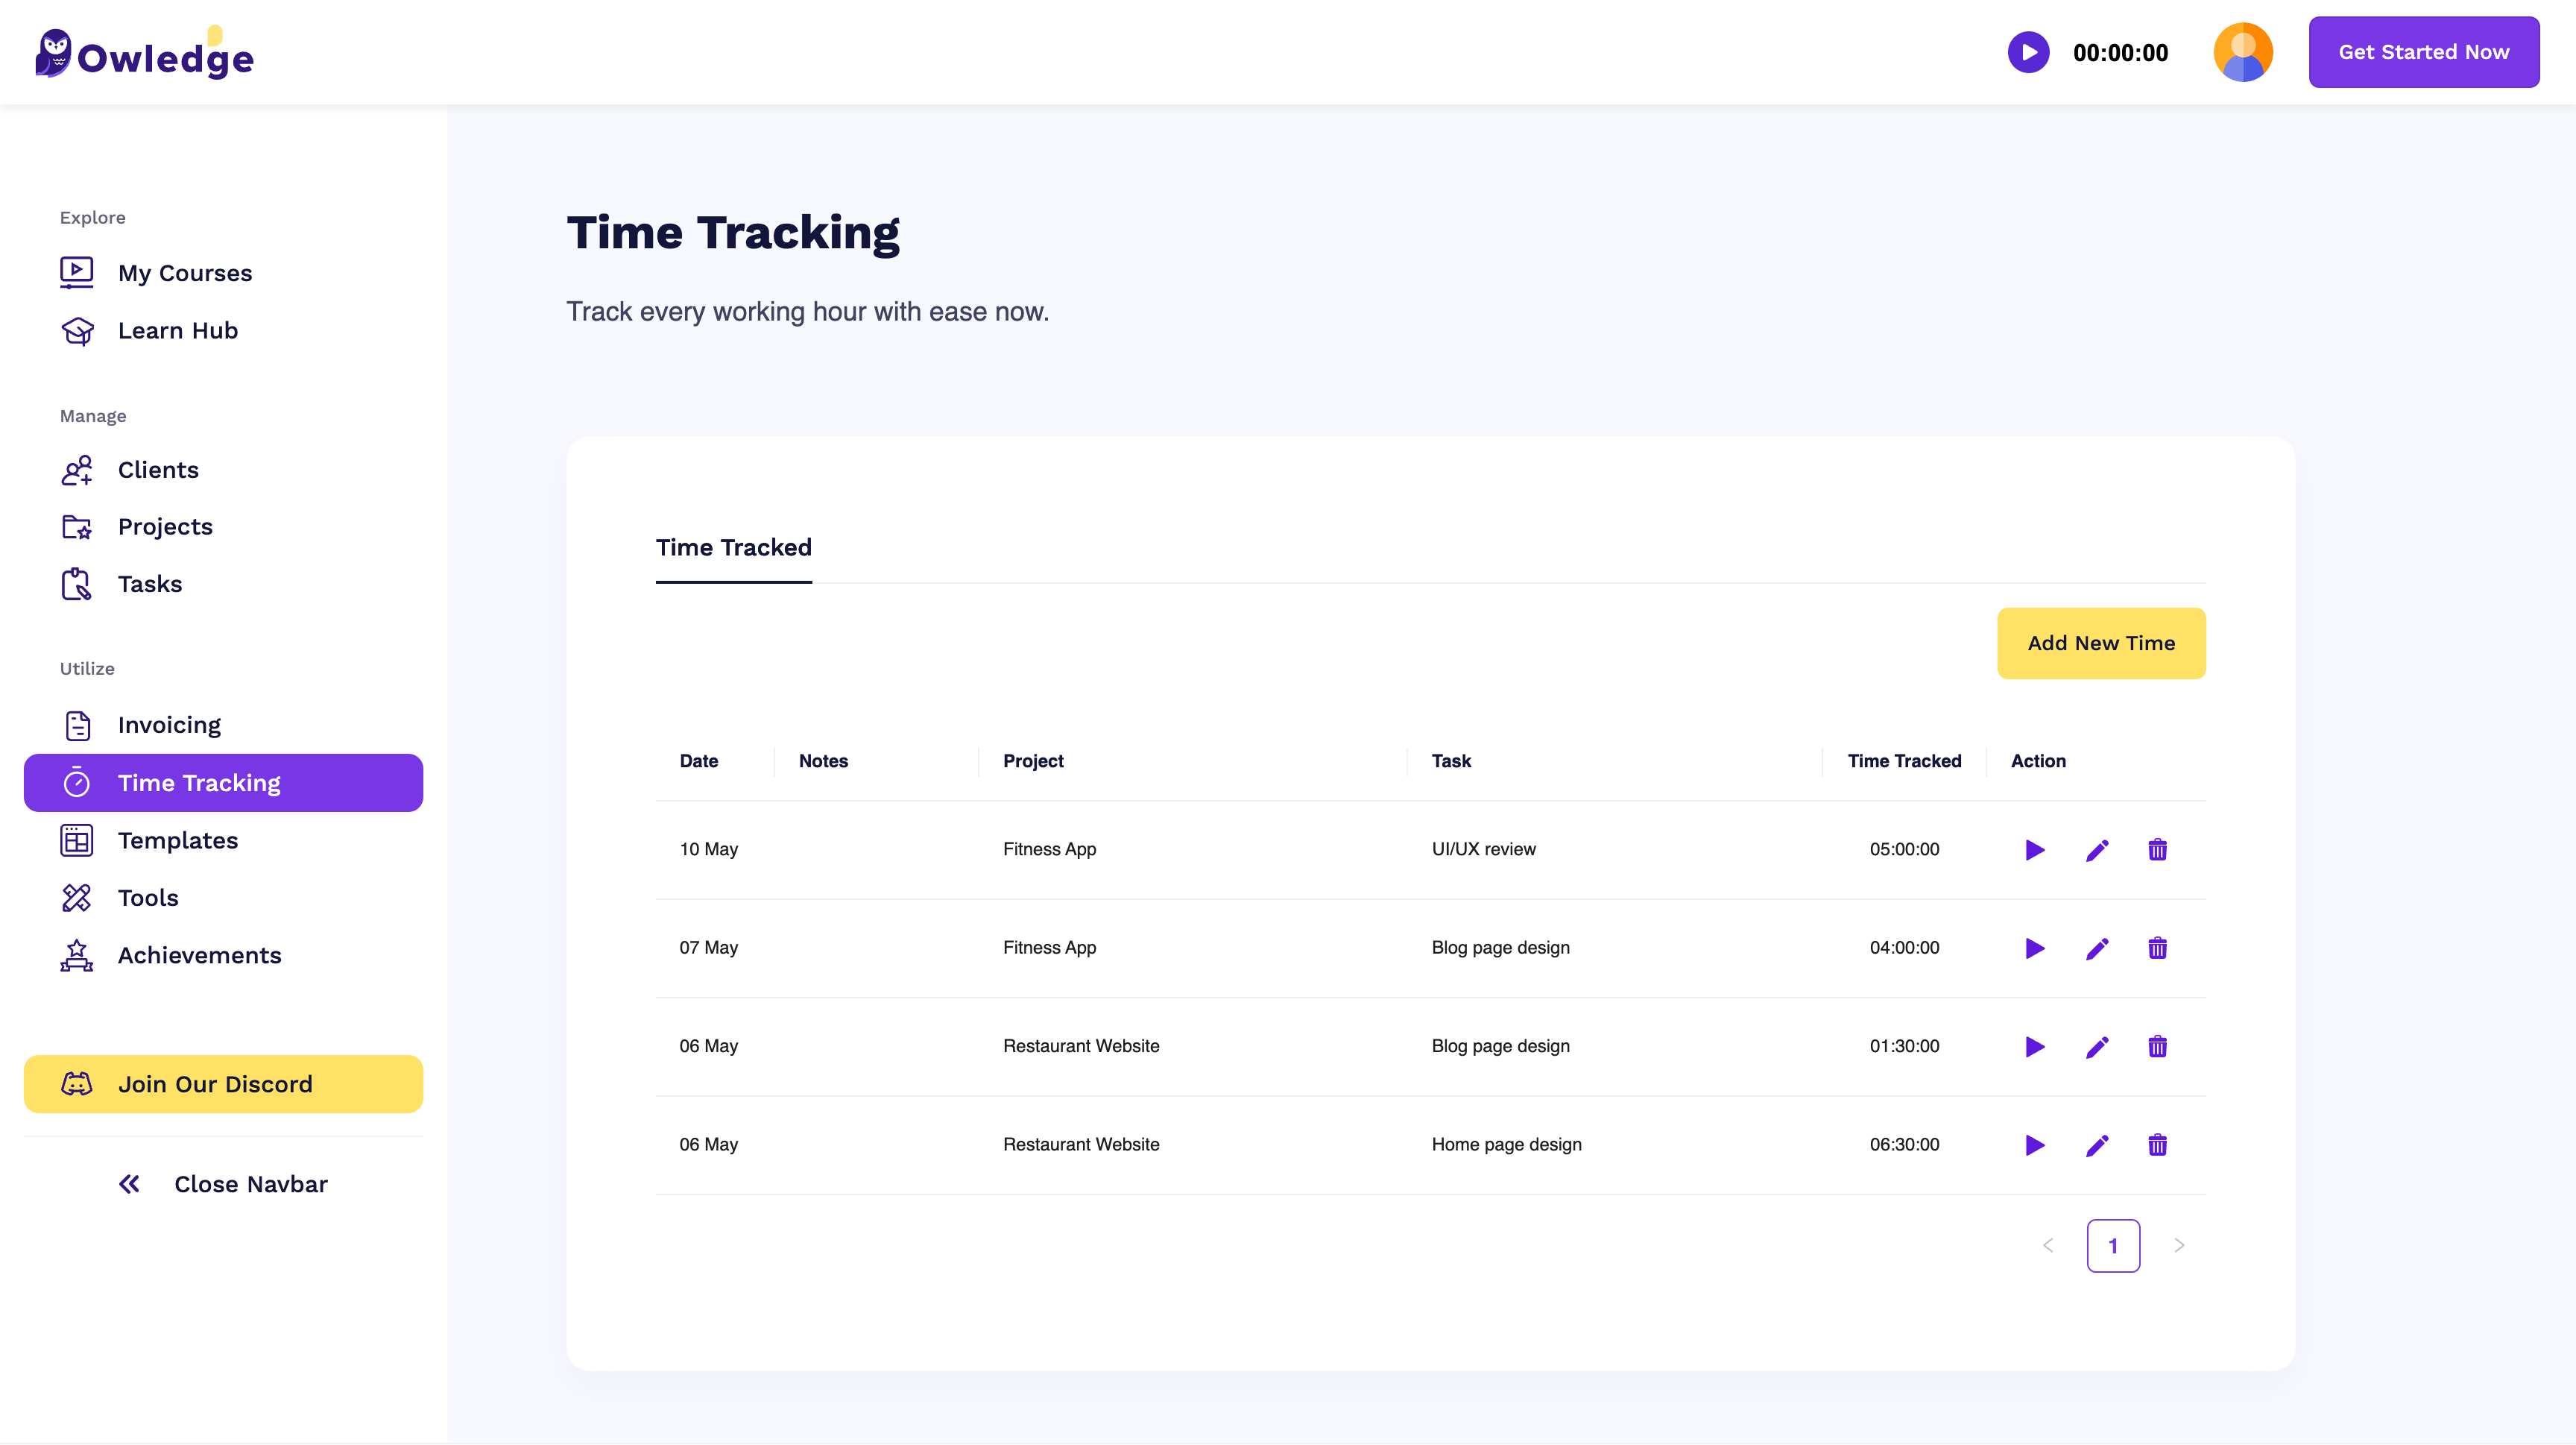The height and width of the screenshot is (1445, 2576).
Task: Collapse sidebar with Close Navbar
Action: (223, 1184)
